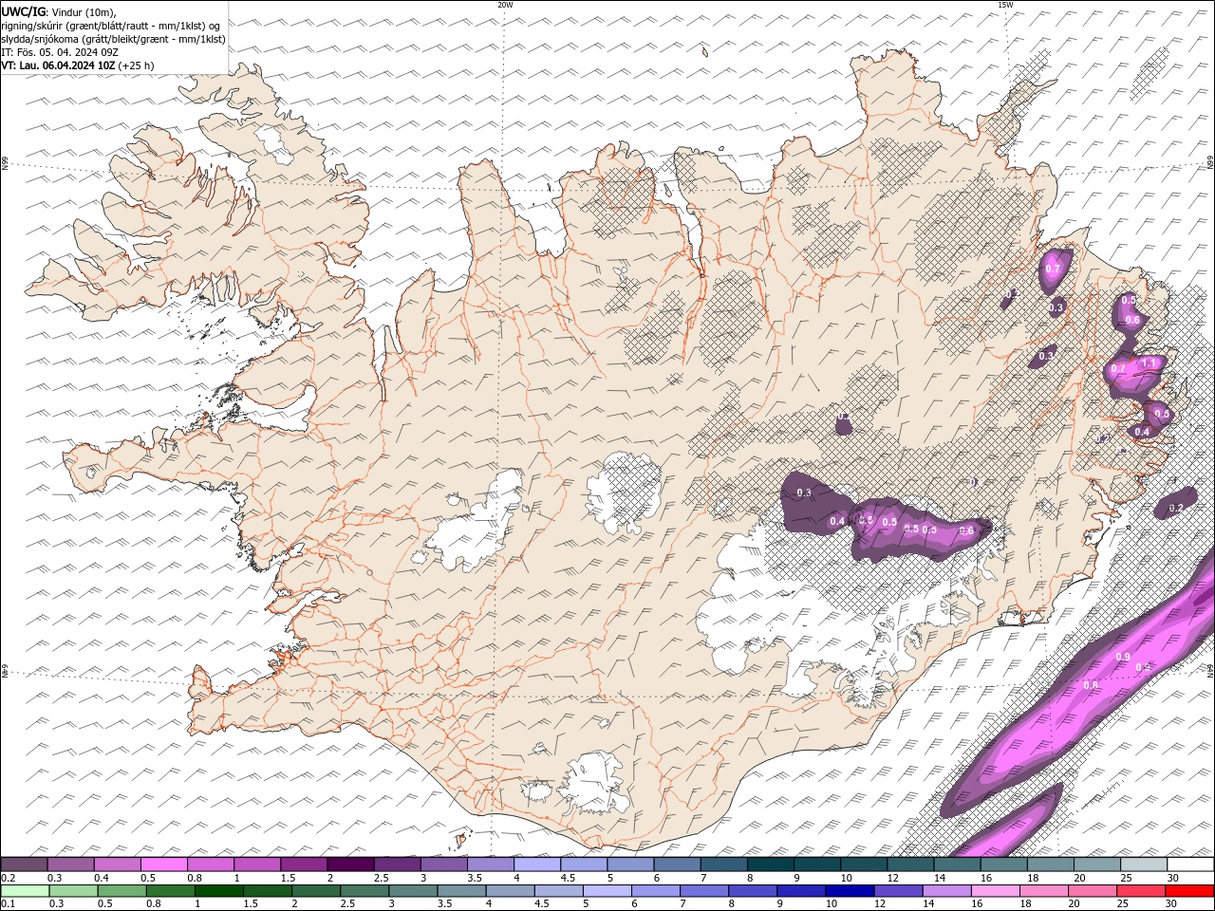Click the 0.7 value in the northeast purple blob
This screenshot has height=911, width=1215.
(x=1052, y=270)
